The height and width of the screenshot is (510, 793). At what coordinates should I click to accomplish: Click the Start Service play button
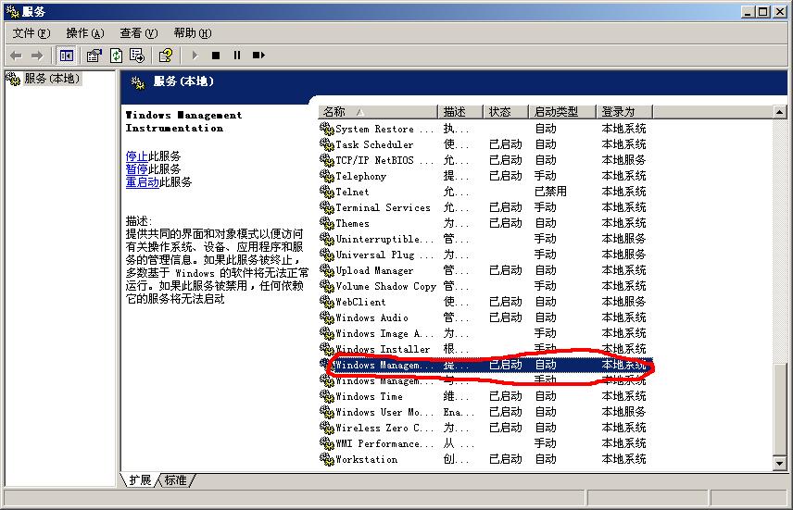(x=195, y=56)
